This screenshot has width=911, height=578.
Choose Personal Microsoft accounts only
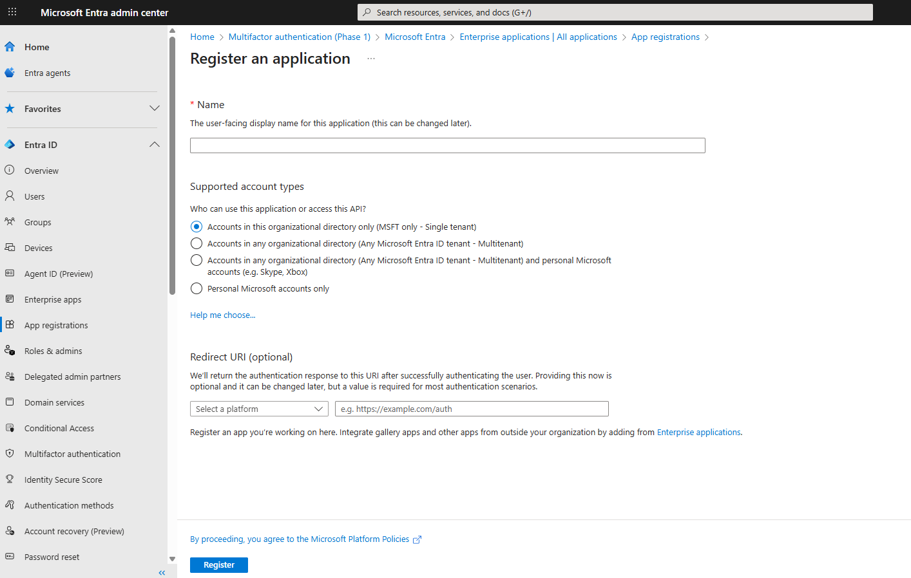(x=197, y=288)
